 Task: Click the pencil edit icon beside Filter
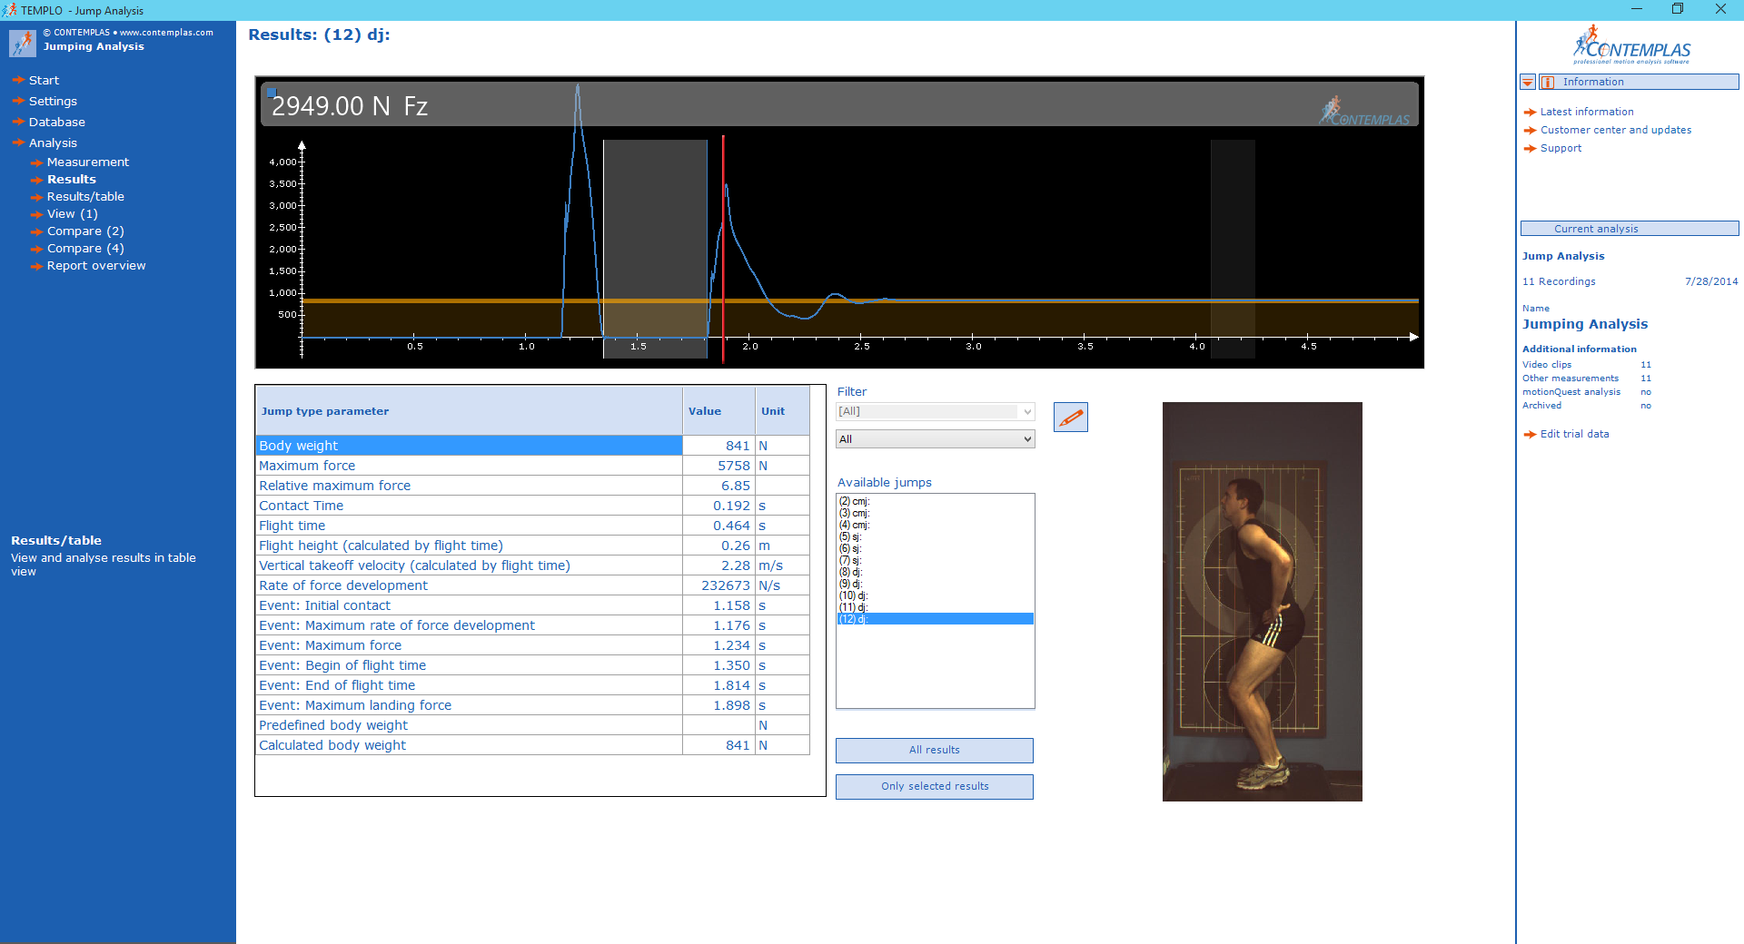coord(1070,418)
